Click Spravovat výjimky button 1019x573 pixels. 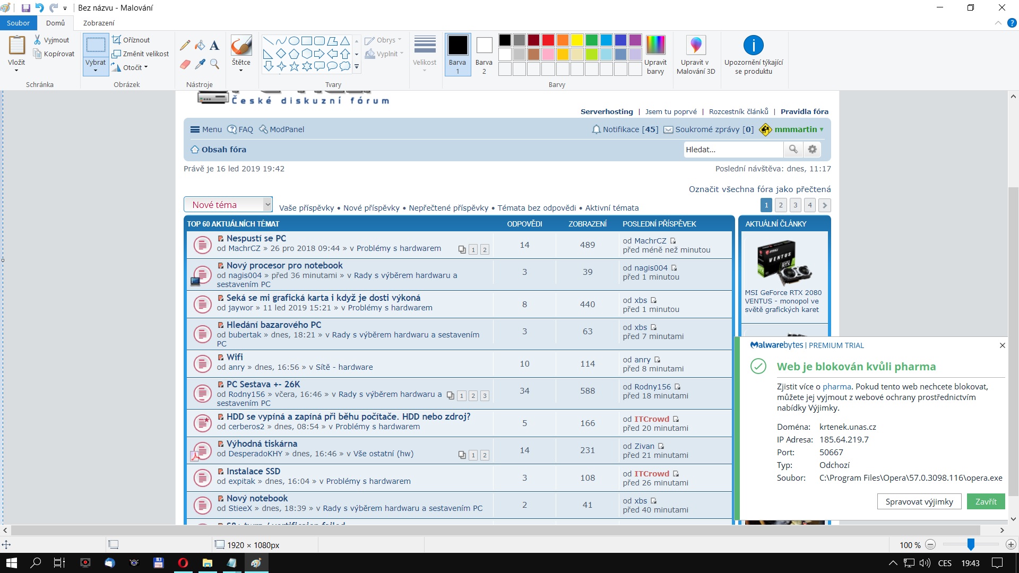919,501
